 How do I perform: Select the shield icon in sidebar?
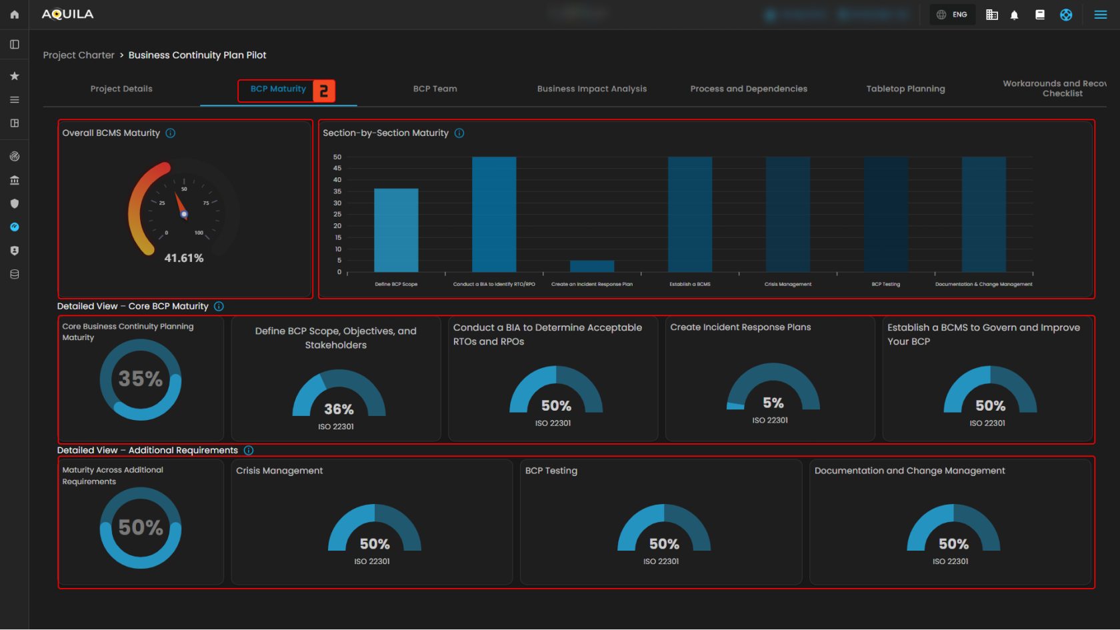pos(14,203)
